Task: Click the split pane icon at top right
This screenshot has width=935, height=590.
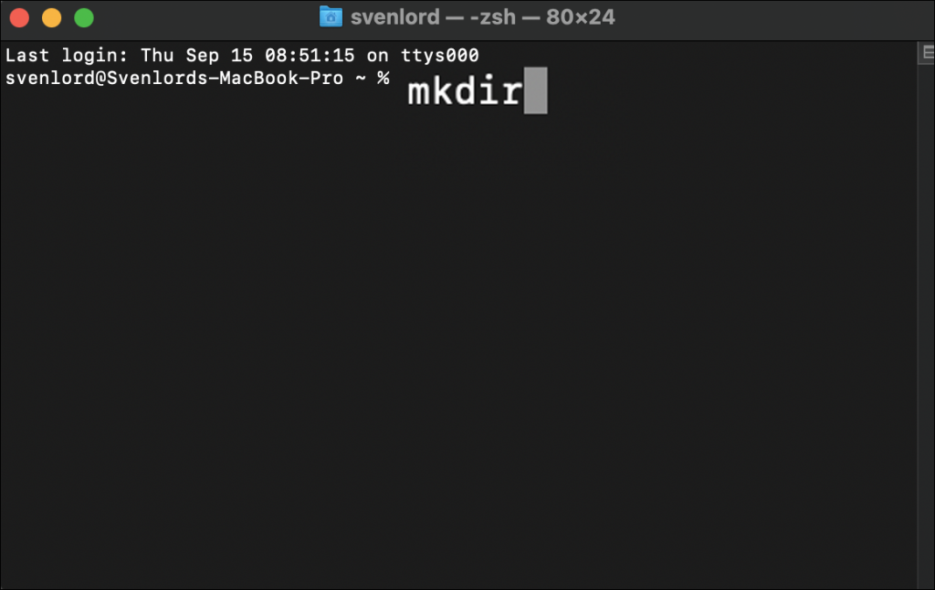Action: point(928,52)
